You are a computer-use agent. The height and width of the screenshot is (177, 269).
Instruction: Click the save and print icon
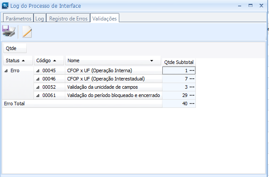click(9, 31)
